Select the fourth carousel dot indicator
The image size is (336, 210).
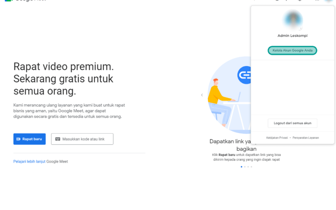[x=251, y=167]
